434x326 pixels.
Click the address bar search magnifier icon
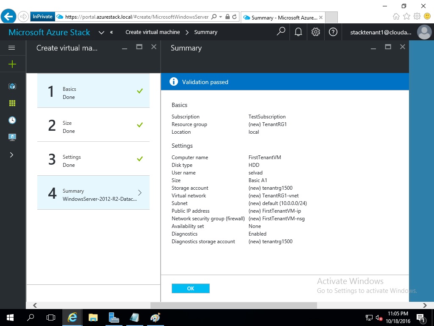point(214,17)
